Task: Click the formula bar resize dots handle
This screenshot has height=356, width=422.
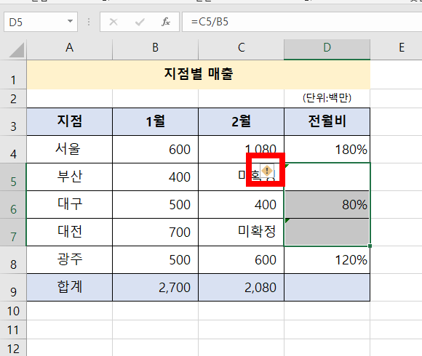Action: (x=89, y=22)
